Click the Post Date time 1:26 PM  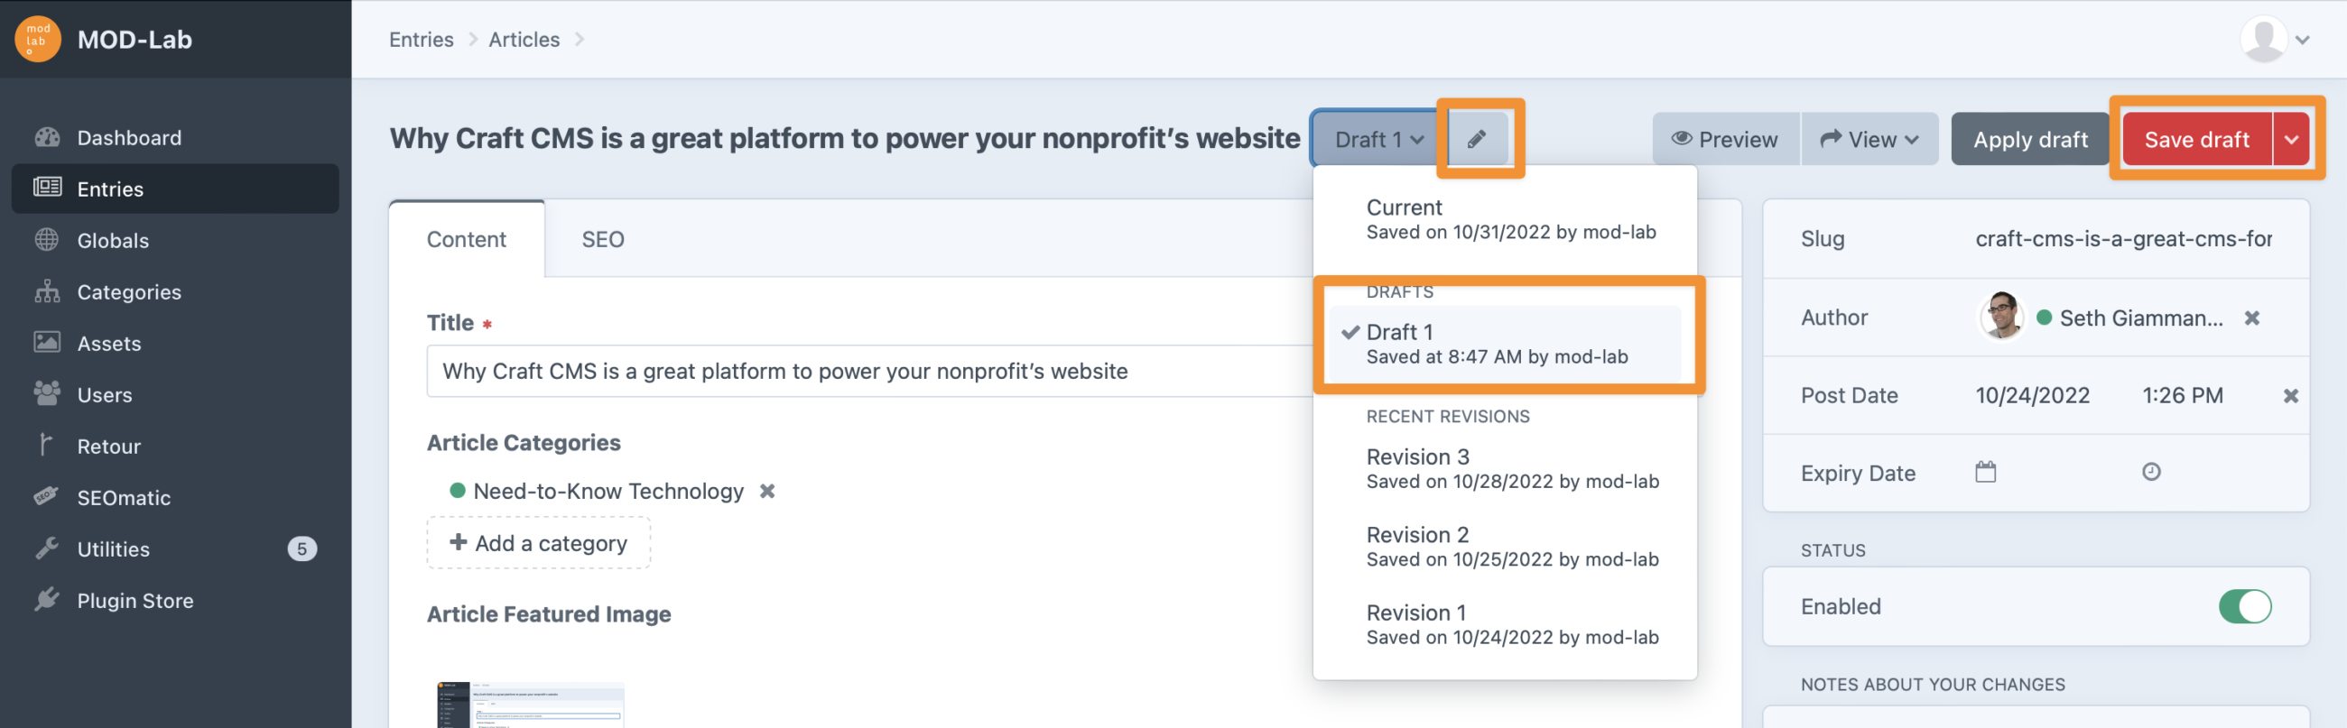point(2182,396)
